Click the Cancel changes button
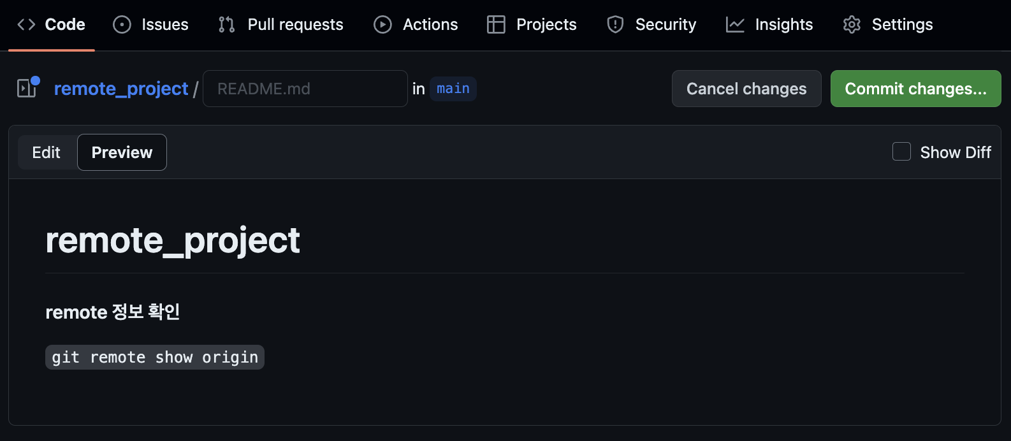 point(746,89)
